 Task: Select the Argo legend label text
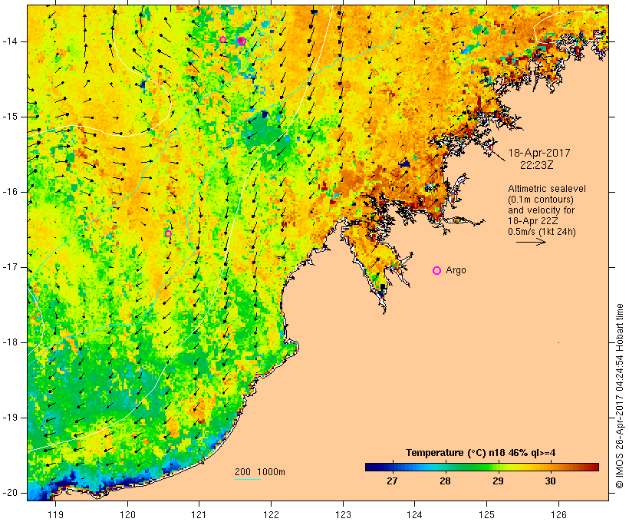tap(456, 270)
